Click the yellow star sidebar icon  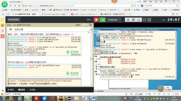[x=3, y=20]
